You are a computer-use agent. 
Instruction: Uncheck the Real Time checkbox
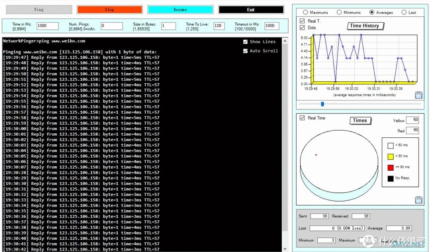[302, 118]
